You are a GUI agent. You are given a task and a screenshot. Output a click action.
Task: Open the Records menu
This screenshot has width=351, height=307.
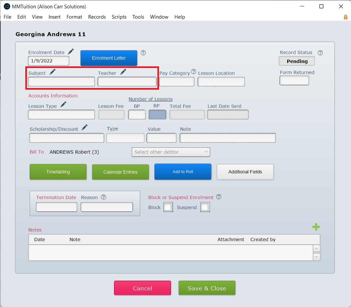[97, 17]
